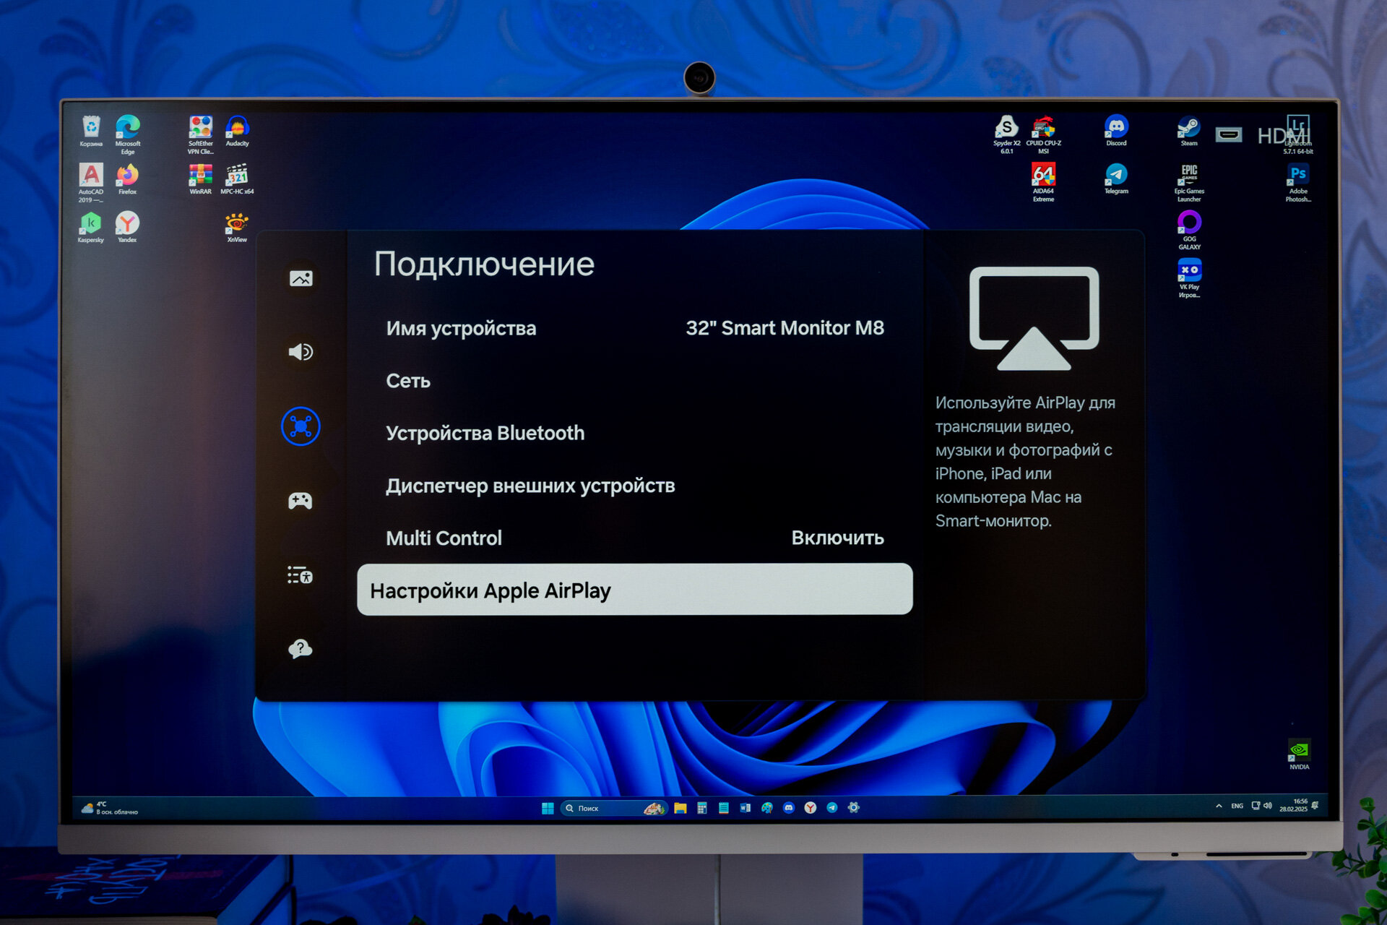The height and width of the screenshot is (925, 1387).
Task: Open Yandex Browser from the taskbar
Action: pos(811,808)
